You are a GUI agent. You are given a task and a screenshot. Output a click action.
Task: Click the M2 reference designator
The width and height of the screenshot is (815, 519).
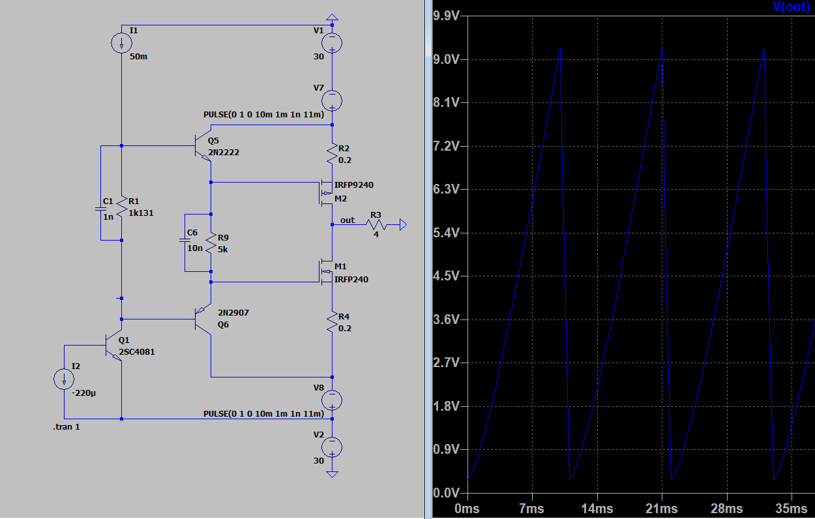click(x=341, y=198)
